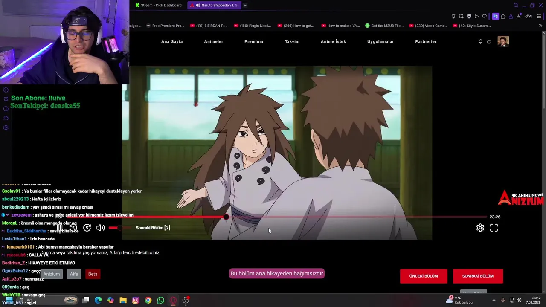Open How to get... bookmark
The image size is (546, 307).
(x=296, y=26)
